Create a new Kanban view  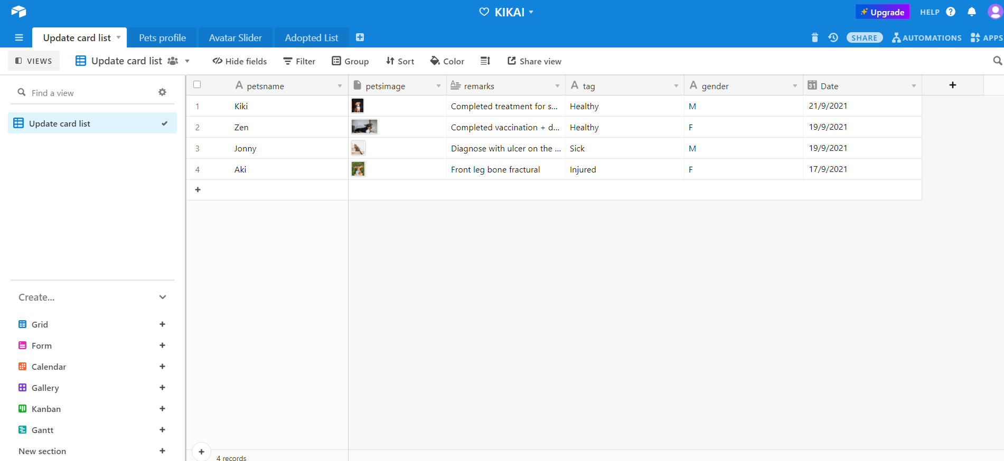(x=162, y=409)
